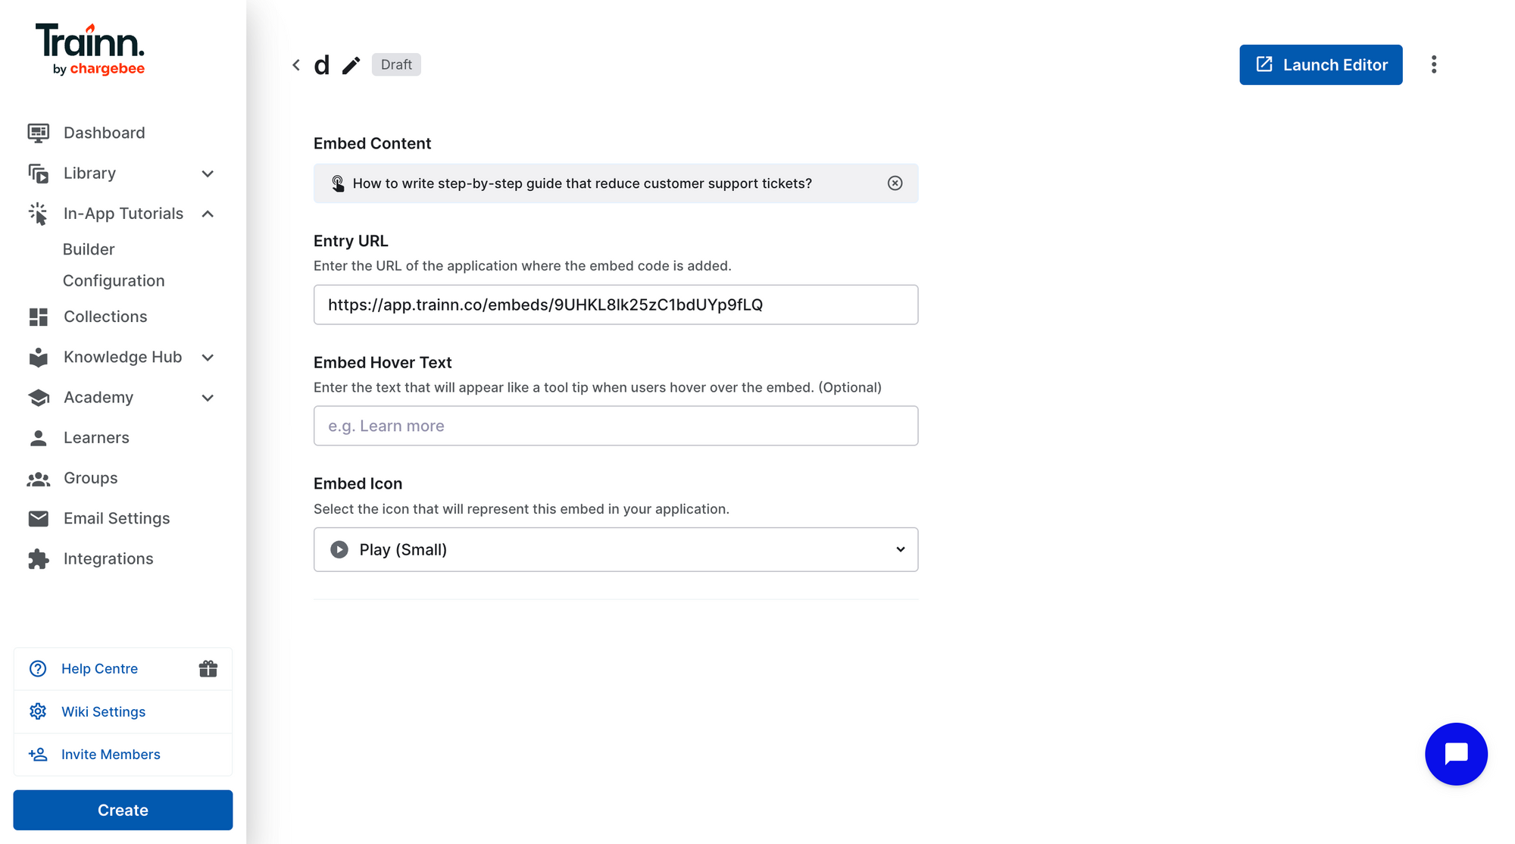Viewport: 1515px width, 844px height.
Task: Click the Help Centre question mark icon
Action: (x=38, y=668)
